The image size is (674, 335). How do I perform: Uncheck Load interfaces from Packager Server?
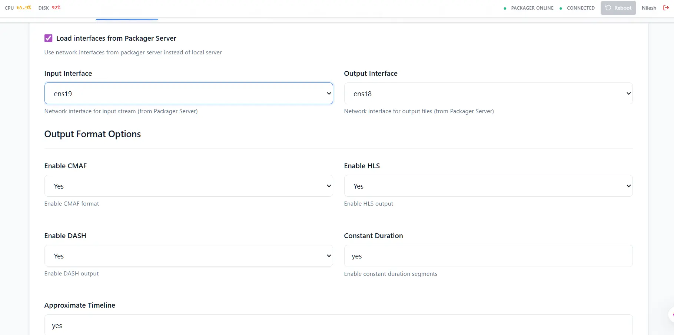[48, 38]
